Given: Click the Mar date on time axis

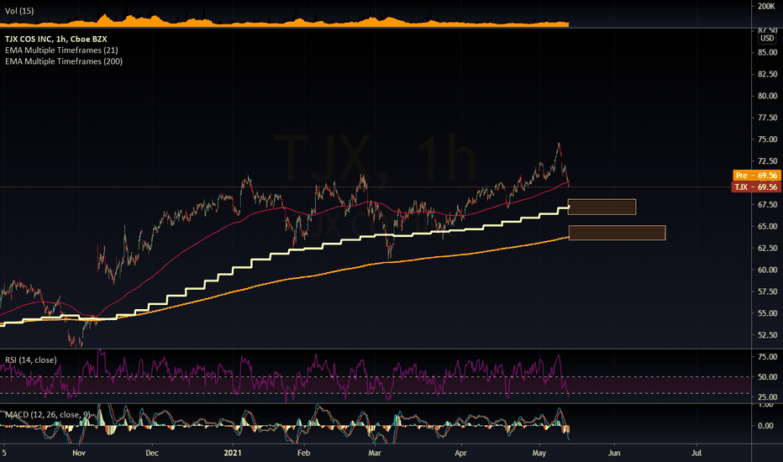Looking at the screenshot, I should click(x=375, y=453).
